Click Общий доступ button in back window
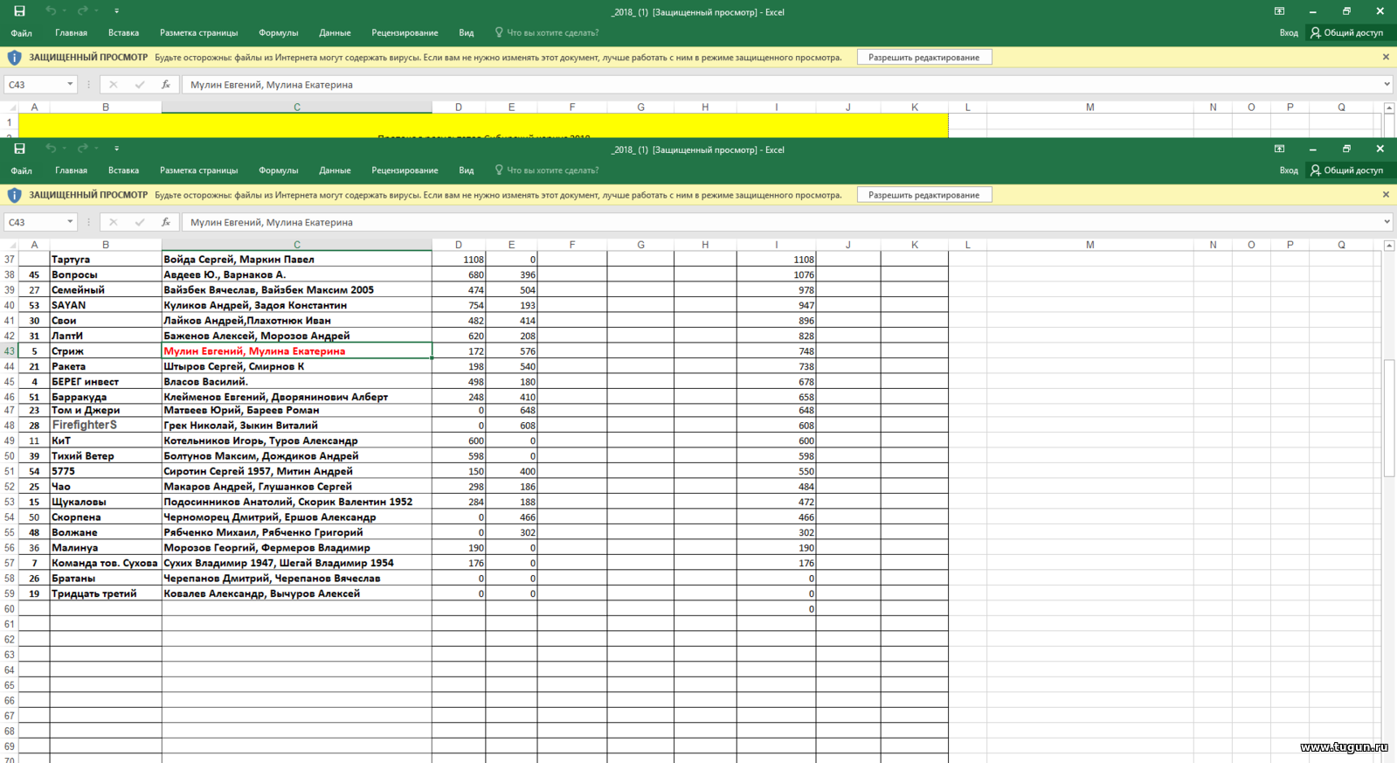This screenshot has height=763, width=1397. 1346,33
